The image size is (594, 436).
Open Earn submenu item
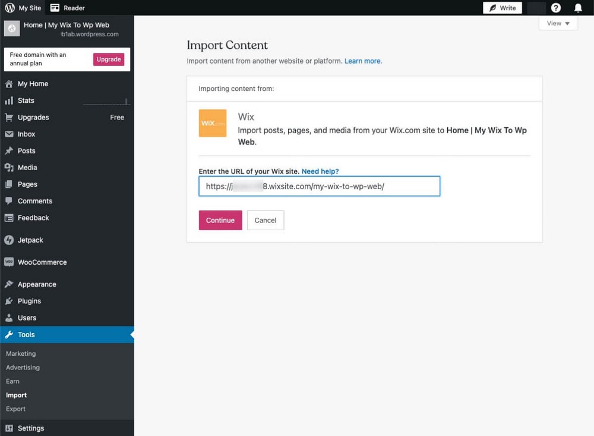(x=12, y=381)
